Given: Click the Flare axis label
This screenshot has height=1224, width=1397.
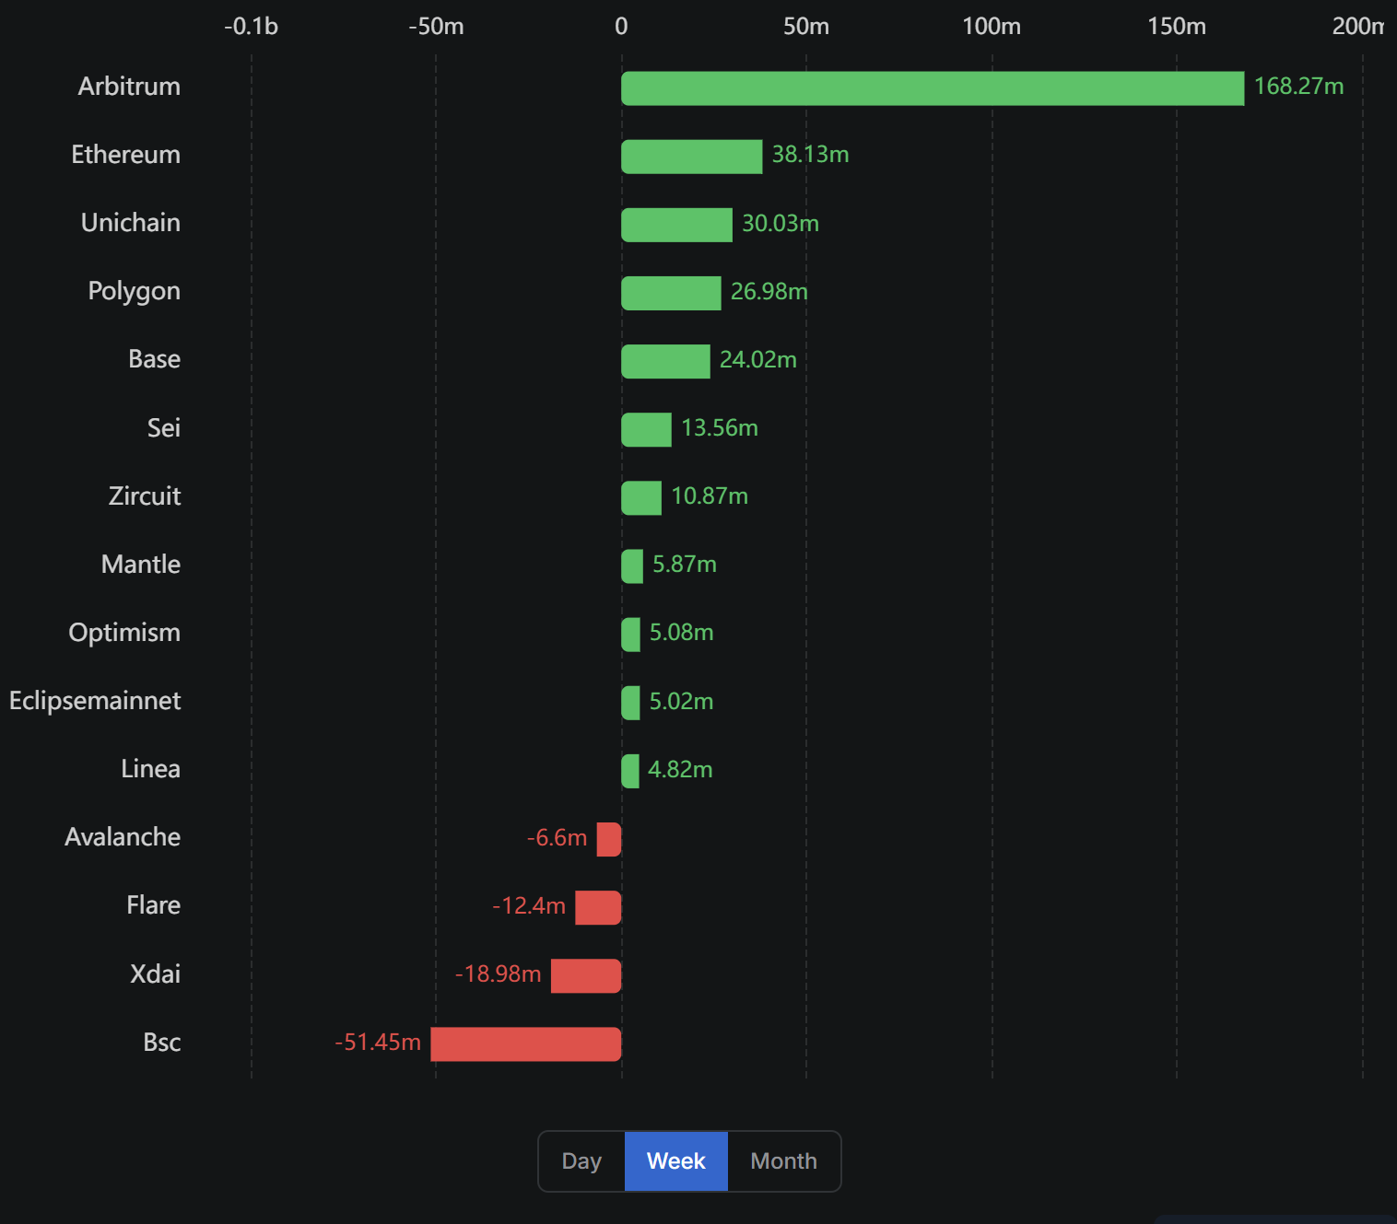Looking at the screenshot, I should click(x=154, y=905).
